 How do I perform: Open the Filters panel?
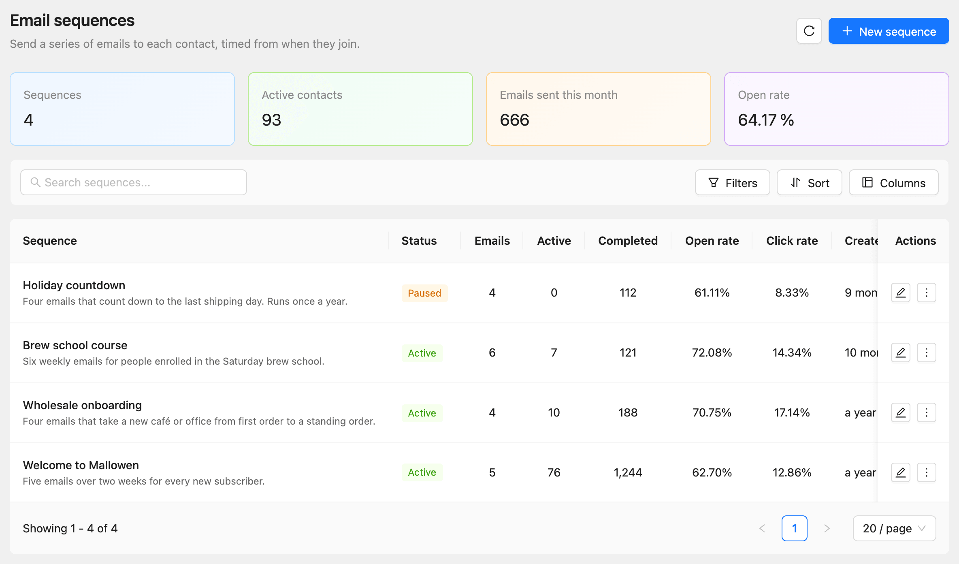pos(732,182)
